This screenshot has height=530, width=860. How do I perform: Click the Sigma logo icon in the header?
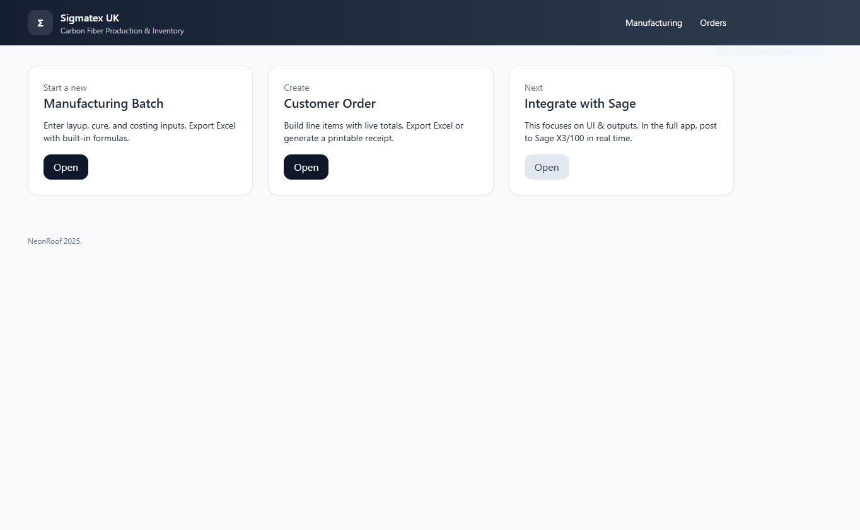coord(40,22)
